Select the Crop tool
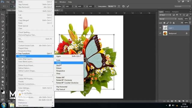This screenshot has height=108, width=192. click(x=3, y=29)
